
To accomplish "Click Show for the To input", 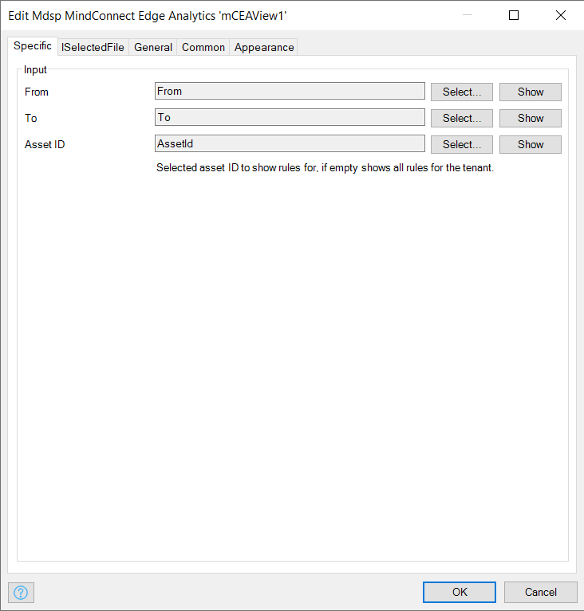I will 531,118.
